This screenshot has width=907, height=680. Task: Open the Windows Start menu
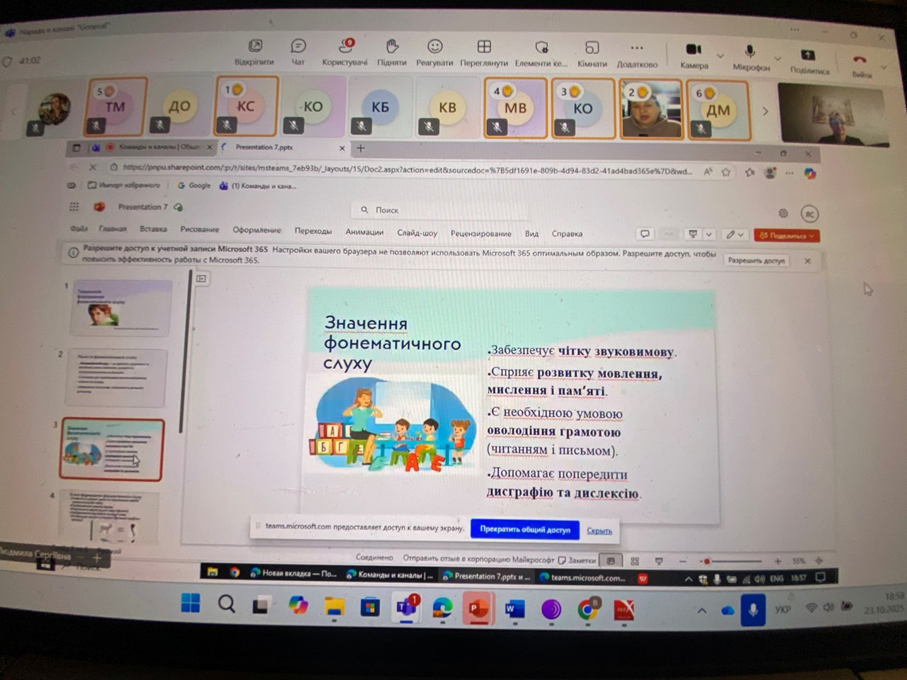point(191,603)
